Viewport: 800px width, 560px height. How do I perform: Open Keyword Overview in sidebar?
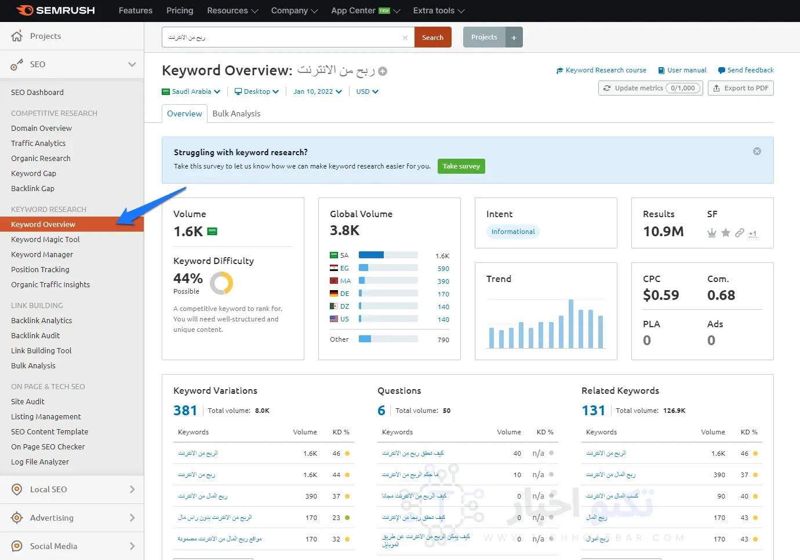pyautogui.click(x=72, y=224)
